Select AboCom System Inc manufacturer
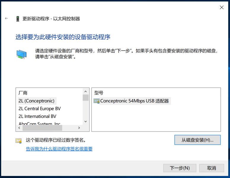 39,123
